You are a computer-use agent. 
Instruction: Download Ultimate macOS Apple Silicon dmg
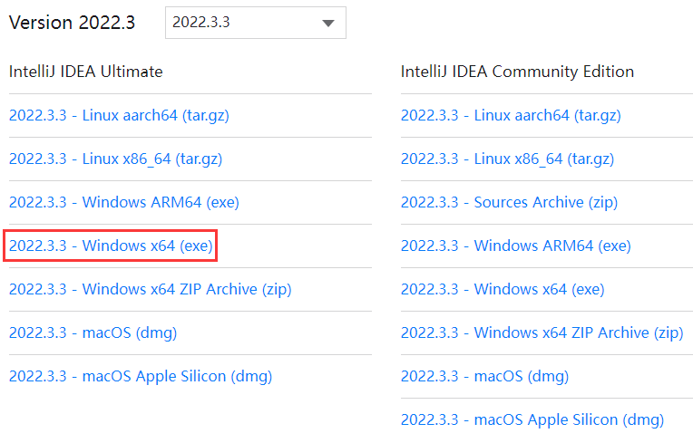click(140, 376)
